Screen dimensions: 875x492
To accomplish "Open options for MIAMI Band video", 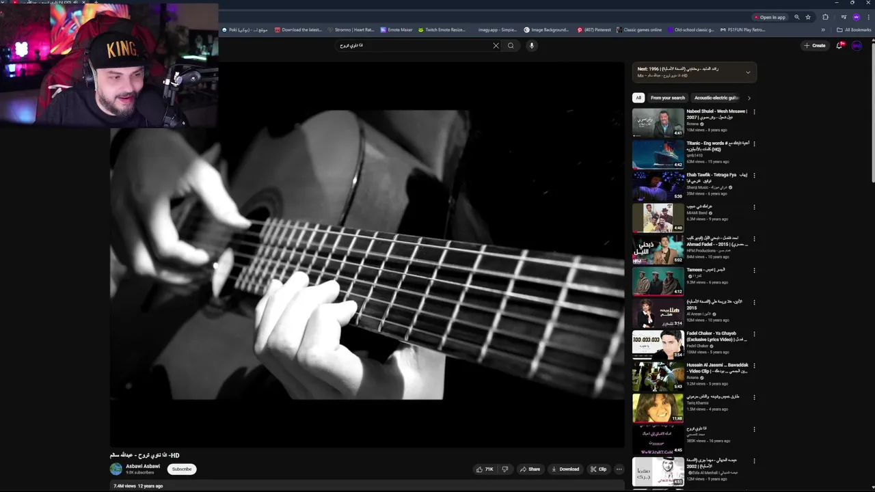I will coord(754,207).
